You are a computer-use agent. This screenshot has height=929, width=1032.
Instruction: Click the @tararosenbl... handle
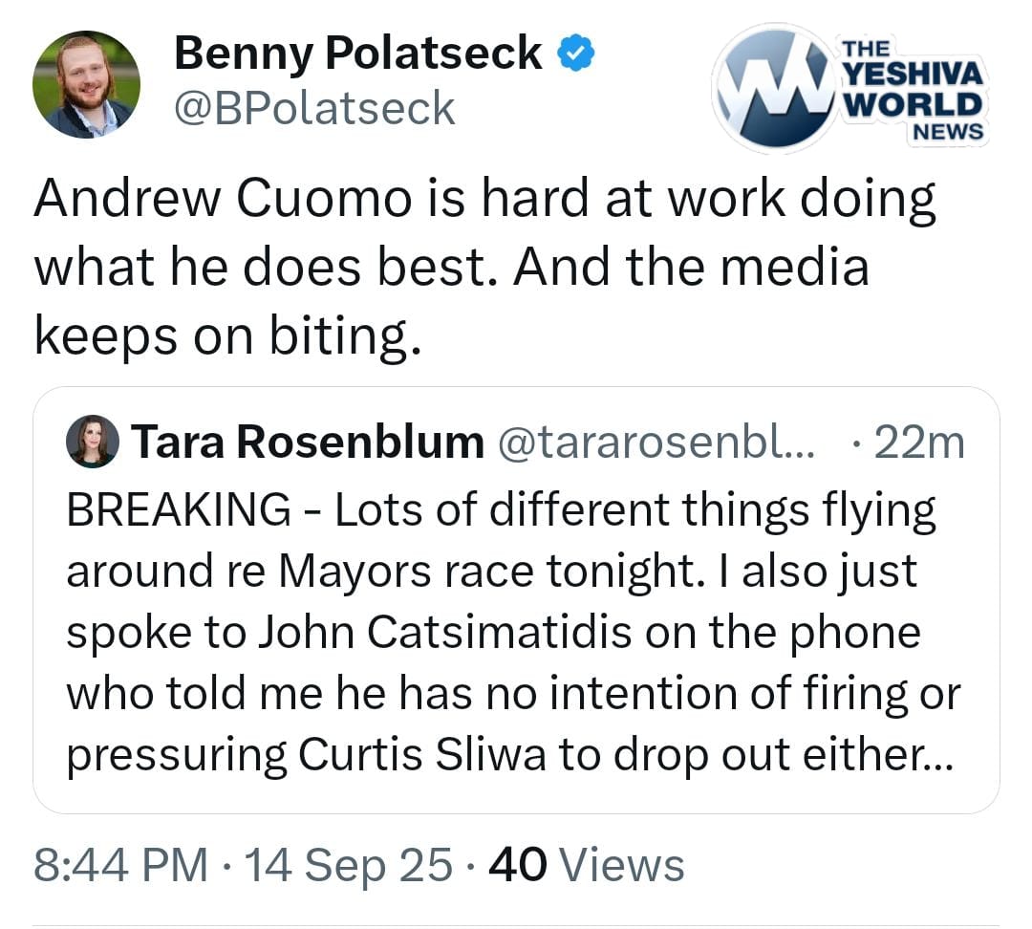pyautogui.click(x=656, y=442)
